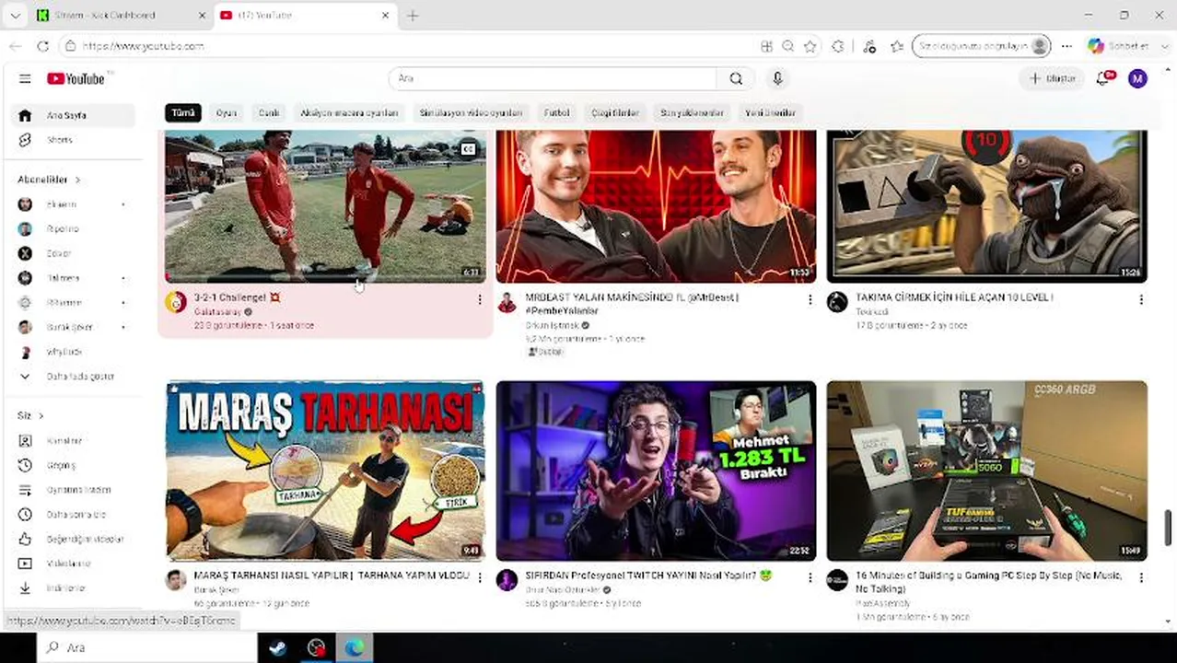Open the 3-2-1 Challenge title link
Viewport: 1177px width, 663px height.
(237, 297)
